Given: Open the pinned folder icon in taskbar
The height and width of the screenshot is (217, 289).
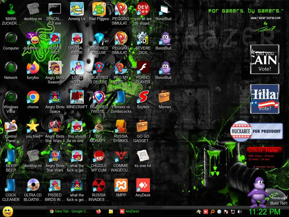Looking at the screenshot, I should pyautogui.click(x=111, y=211).
